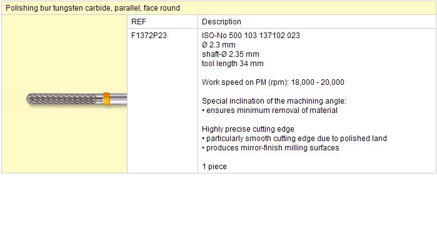Click 'Special inclination of the machining angle' text
The width and height of the screenshot is (437, 244).
pos(274,100)
